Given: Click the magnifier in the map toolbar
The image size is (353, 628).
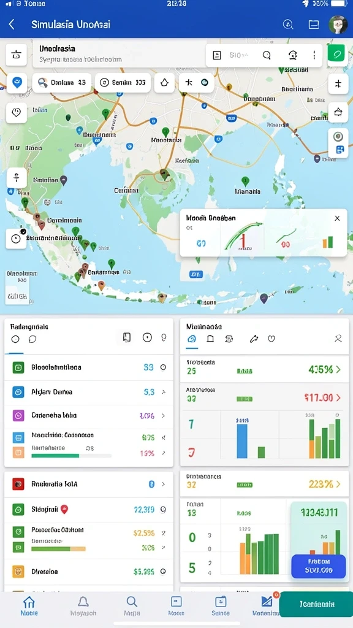Looking at the screenshot, I should tap(267, 55).
